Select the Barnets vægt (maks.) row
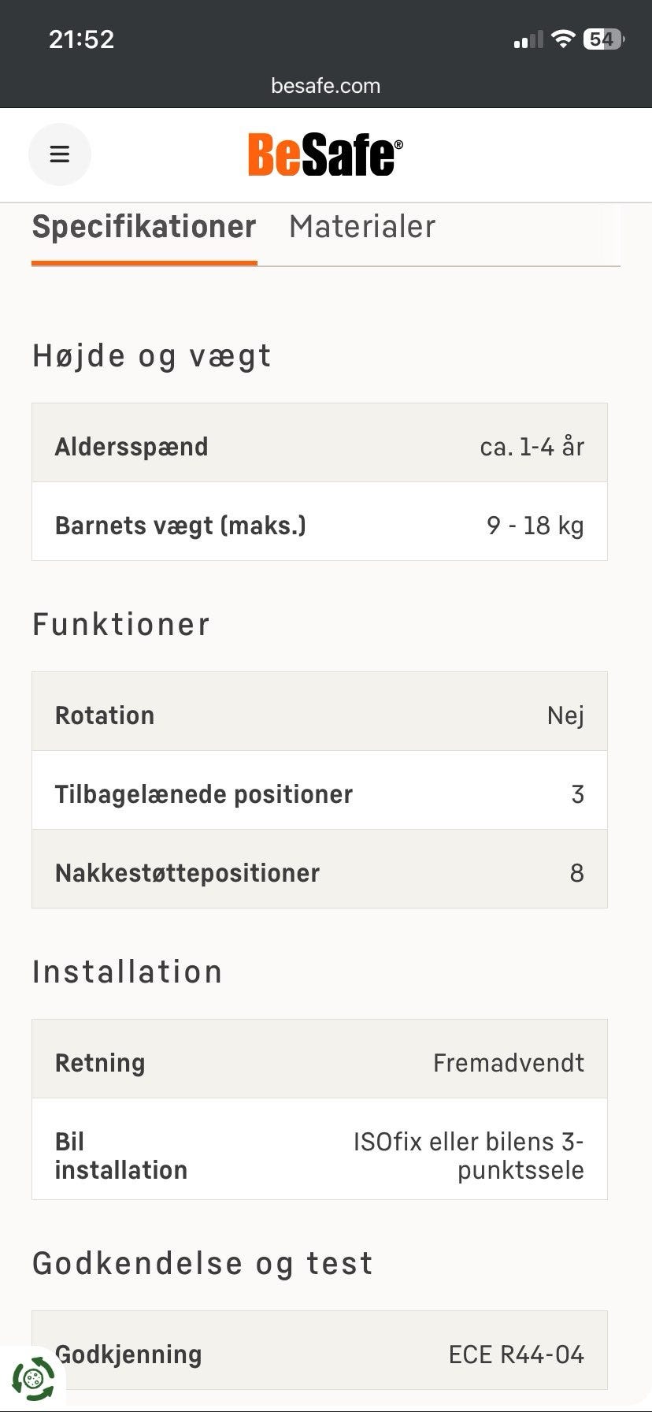The height and width of the screenshot is (1412, 652). click(x=319, y=526)
